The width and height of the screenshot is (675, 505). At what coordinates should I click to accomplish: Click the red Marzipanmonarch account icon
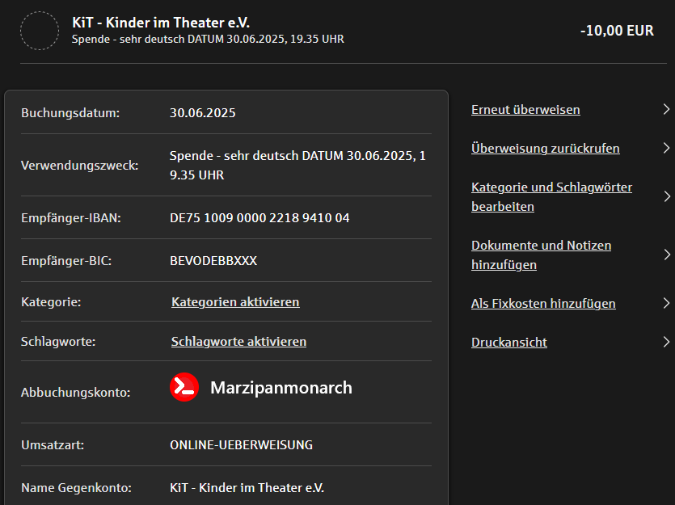(x=184, y=388)
